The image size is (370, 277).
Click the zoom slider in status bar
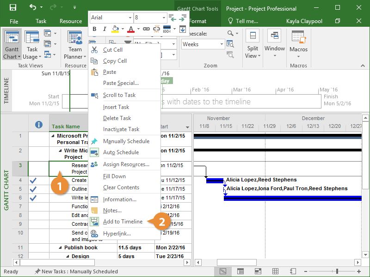(337, 271)
